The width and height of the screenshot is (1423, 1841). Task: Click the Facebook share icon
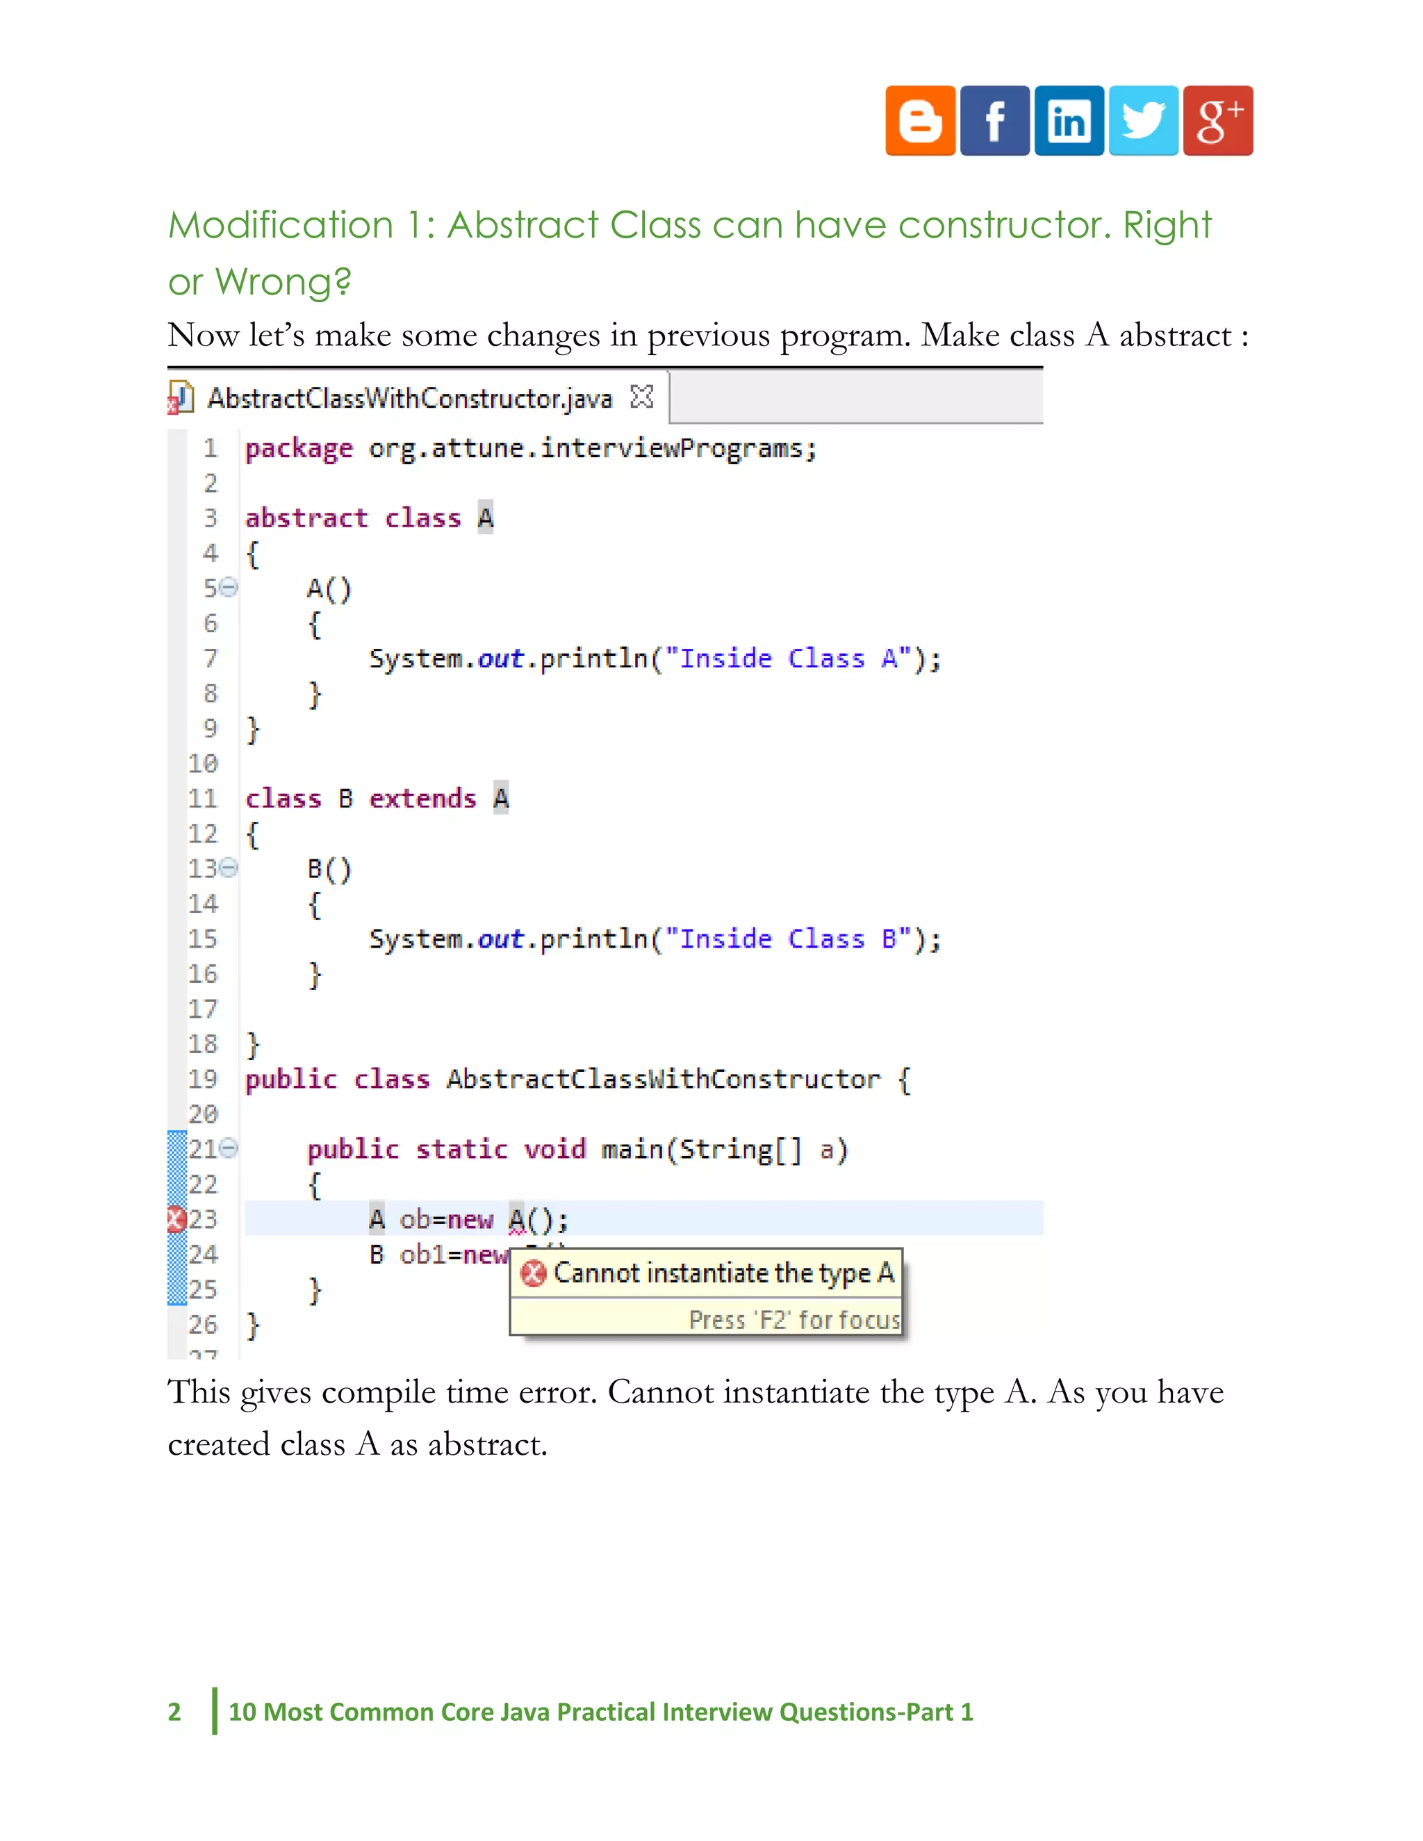[994, 121]
